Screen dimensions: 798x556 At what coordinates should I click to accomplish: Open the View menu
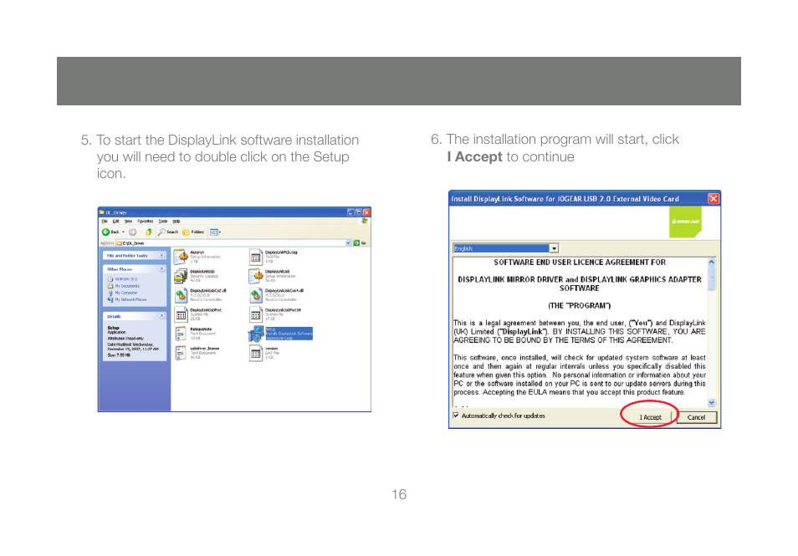[x=128, y=222]
